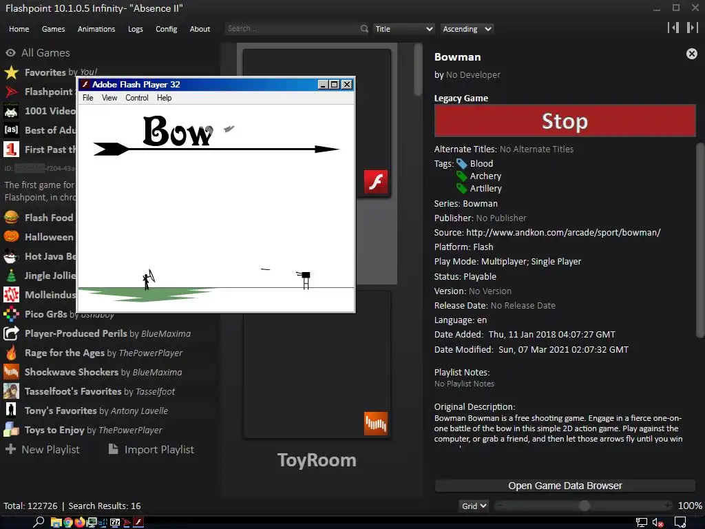Open the Games tab
The height and width of the screenshot is (529, 705).
tap(53, 29)
